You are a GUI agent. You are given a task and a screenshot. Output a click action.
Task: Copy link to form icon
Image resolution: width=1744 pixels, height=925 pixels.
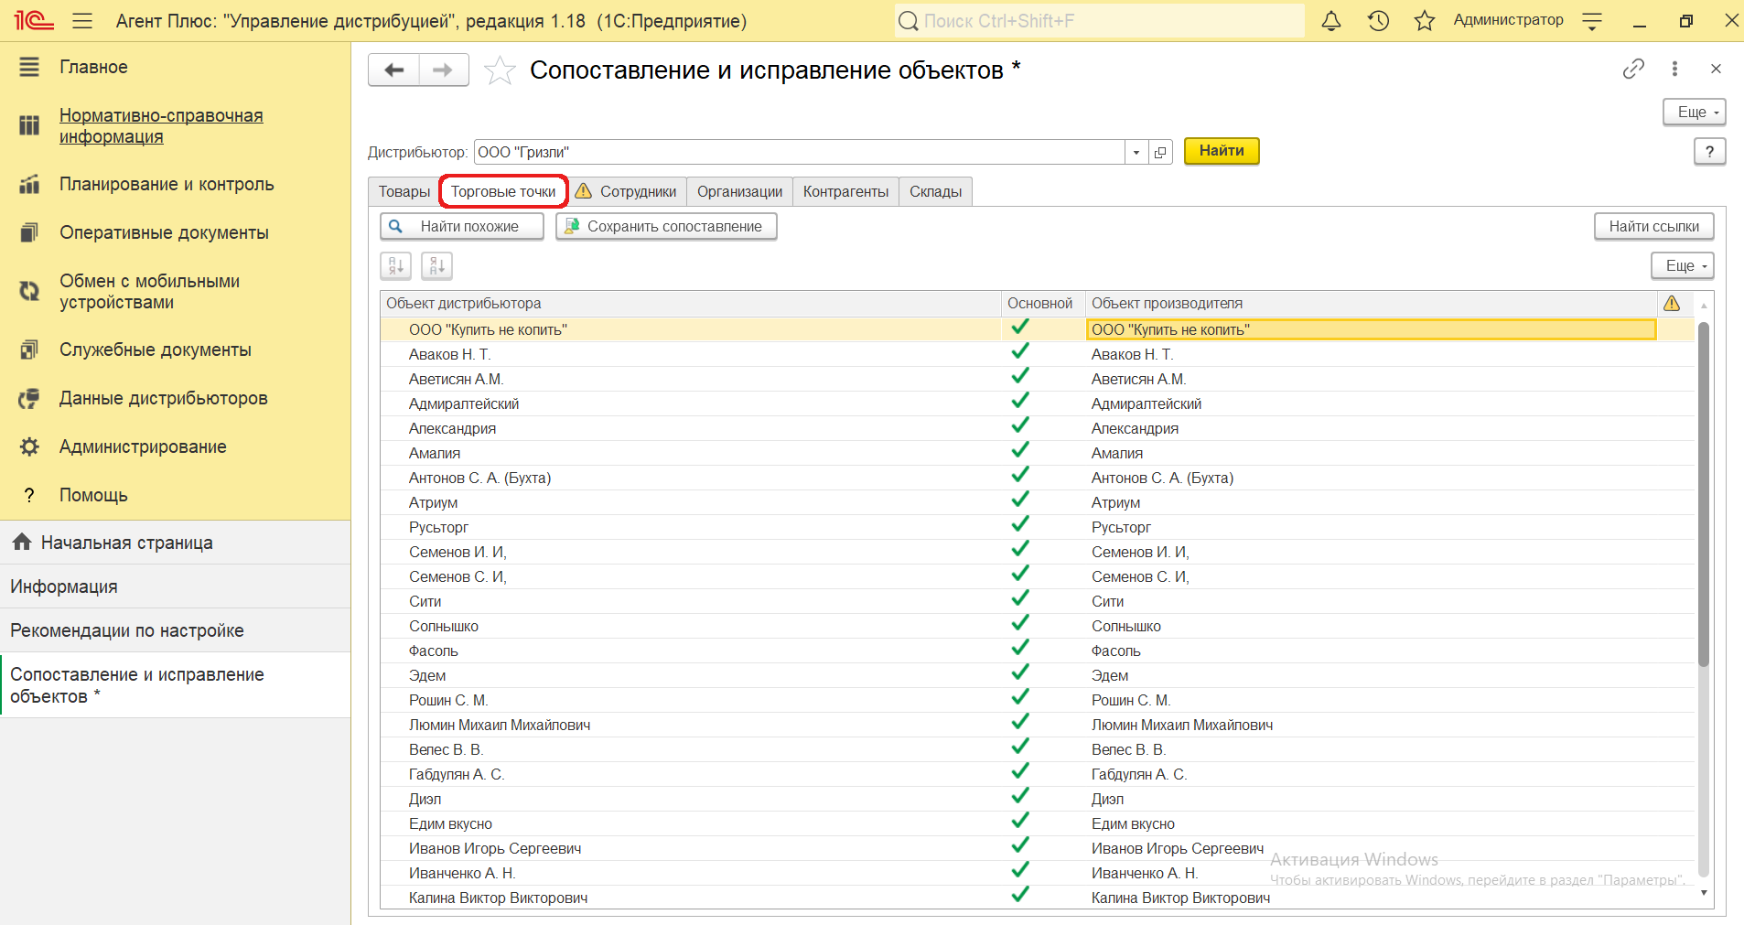(x=1633, y=69)
